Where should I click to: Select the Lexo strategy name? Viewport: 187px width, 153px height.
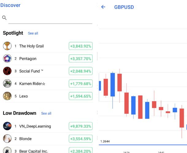[x=24, y=96]
